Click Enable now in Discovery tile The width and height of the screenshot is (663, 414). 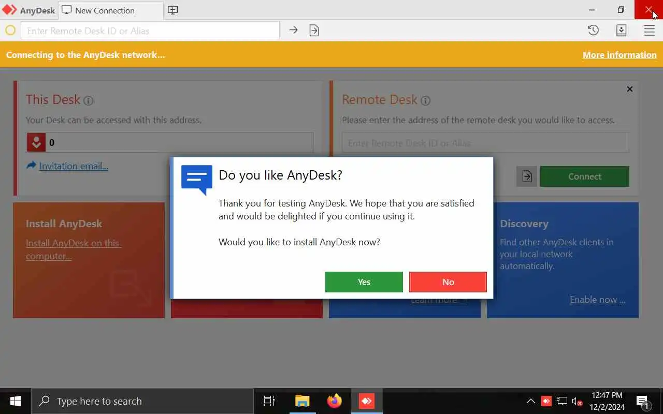598,300
